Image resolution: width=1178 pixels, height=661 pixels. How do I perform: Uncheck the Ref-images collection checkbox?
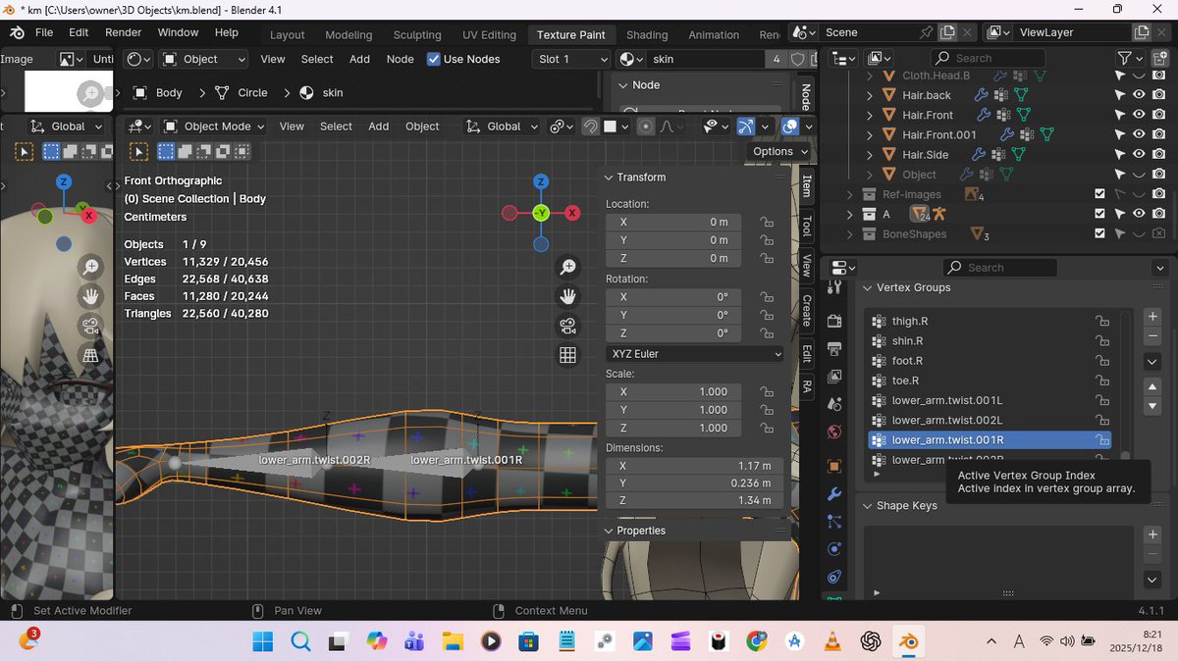(x=1099, y=194)
